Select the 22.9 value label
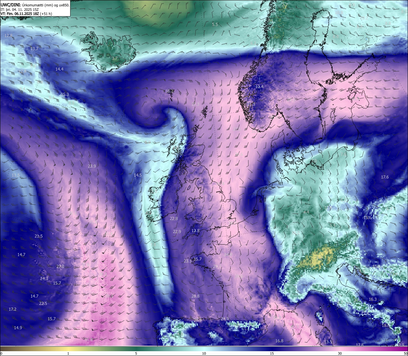The height and width of the screenshot is (356, 408). [x=177, y=231]
